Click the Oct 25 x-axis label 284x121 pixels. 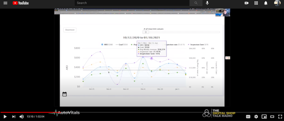pyautogui.click(x=92, y=89)
